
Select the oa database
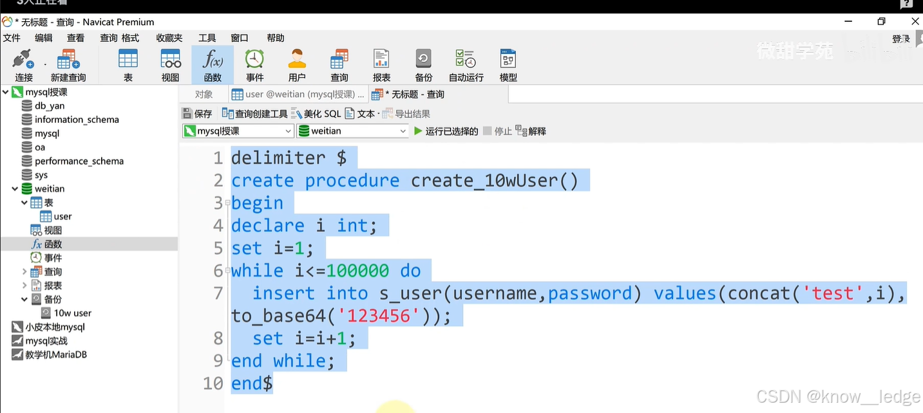coord(40,147)
